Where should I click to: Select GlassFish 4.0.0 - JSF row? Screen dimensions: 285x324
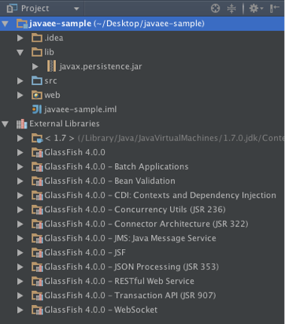point(142,252)
